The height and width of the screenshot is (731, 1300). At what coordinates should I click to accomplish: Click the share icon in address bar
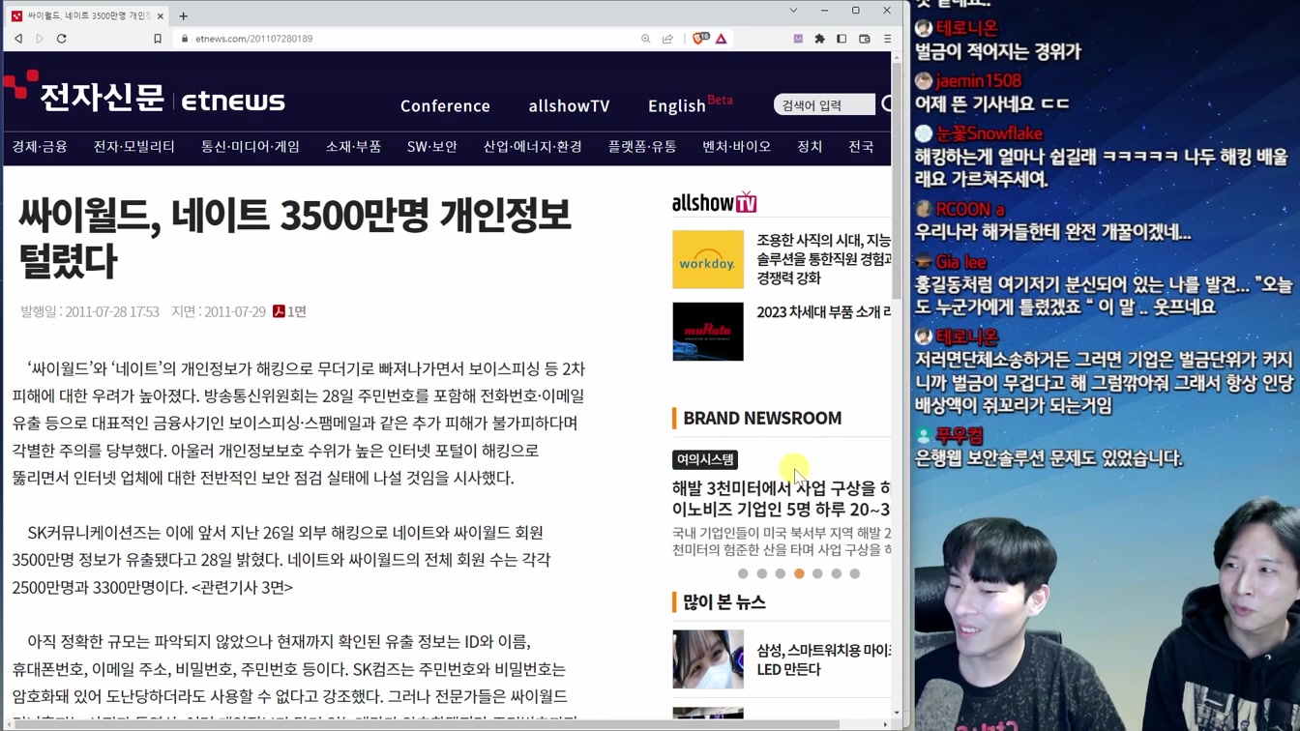(667, 39)
